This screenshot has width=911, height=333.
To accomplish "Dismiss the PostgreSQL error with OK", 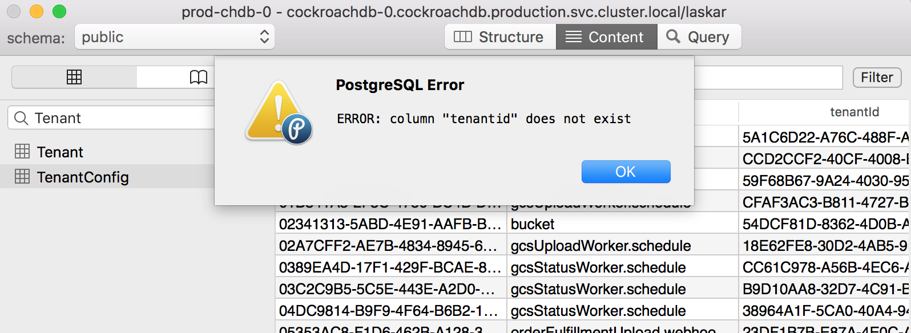I will [626, 171].
